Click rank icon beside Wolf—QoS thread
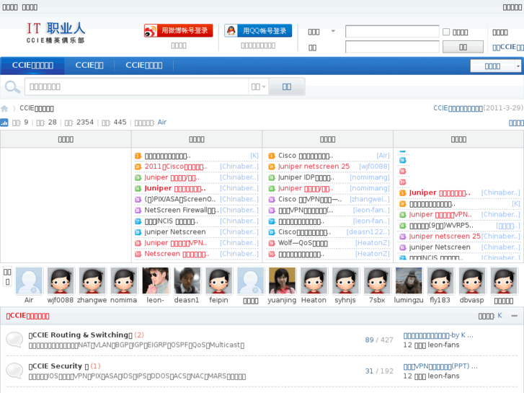Image resolution: width=524 pixels, height=393 pixels. [x=272, y=243]
